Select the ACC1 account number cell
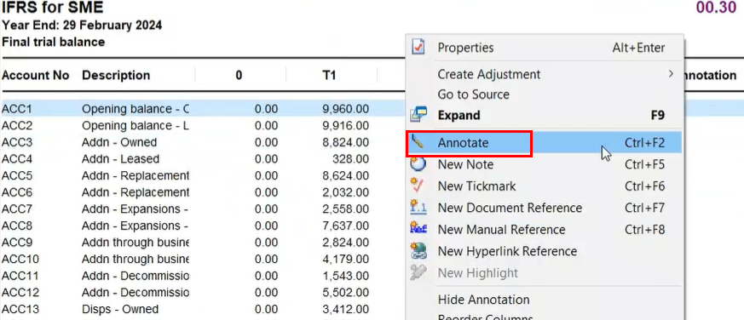 click(x=16, y=109)
